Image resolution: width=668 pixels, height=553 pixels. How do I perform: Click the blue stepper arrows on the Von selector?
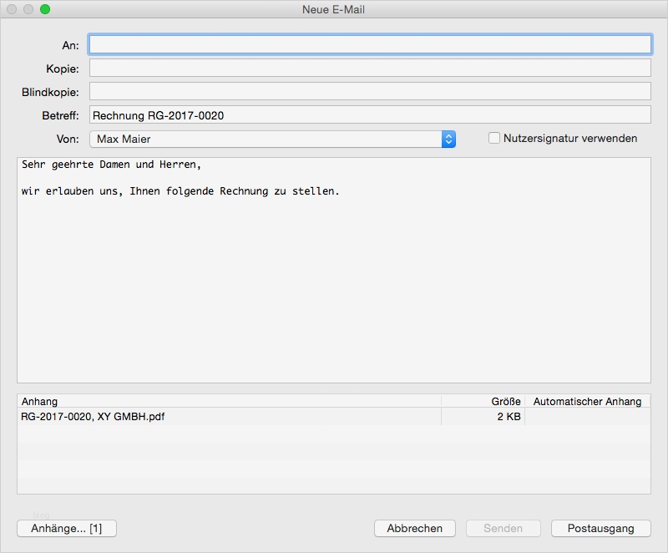pos(448,138)
